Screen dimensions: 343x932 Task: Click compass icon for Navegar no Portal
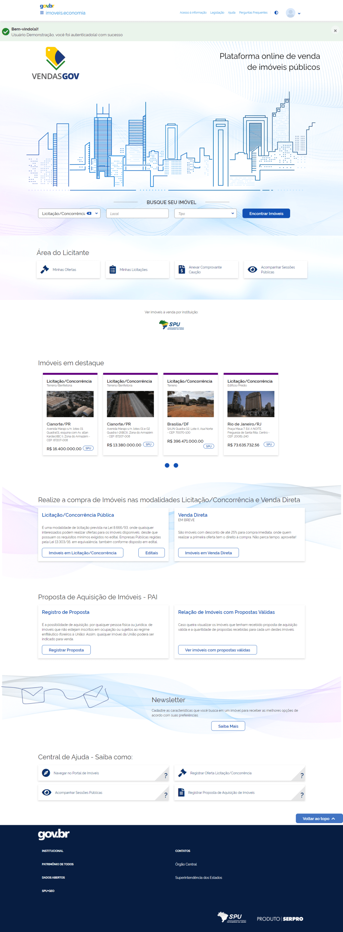pyautogui.click(x=46, y=773)
